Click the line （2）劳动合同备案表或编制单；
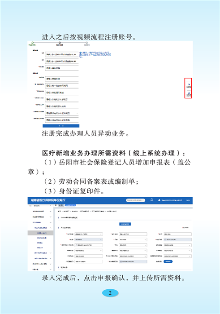The height and width of the screenshot is (314, 220). click(91, 181)
